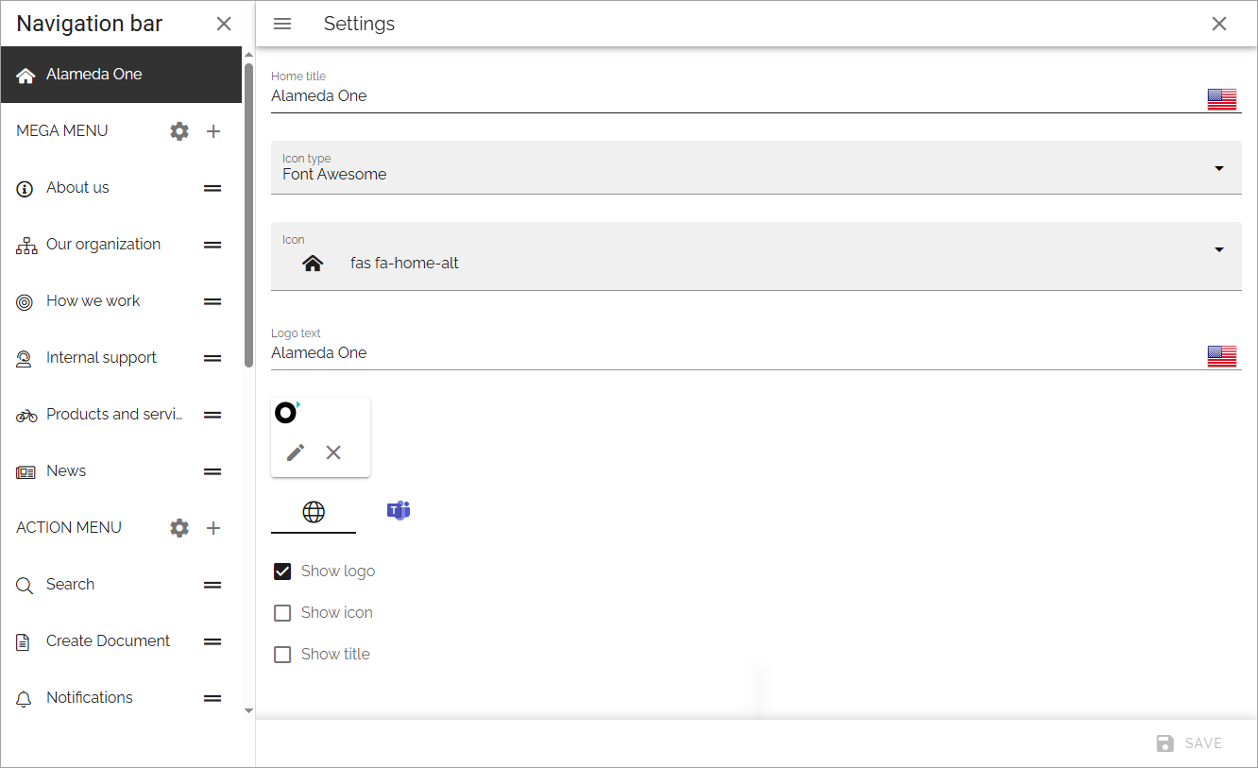Enable the Show icon checkbox
1258x768 pixels.
pyautogui.click(x=282, y=613)
